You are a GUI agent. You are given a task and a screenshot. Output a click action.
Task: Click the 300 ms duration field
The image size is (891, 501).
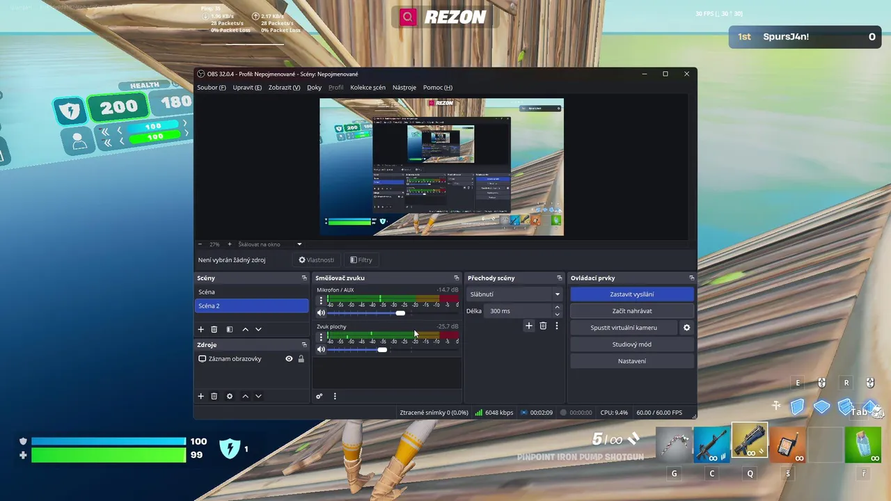point(519,311)
